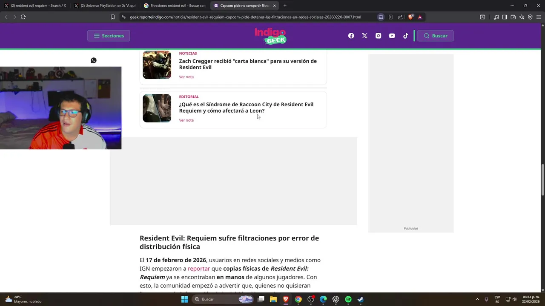Open Indigo Geek's Facebook page icon
Image resolution: width=545 pixels, height=306 pixels.
coord(351,36)
